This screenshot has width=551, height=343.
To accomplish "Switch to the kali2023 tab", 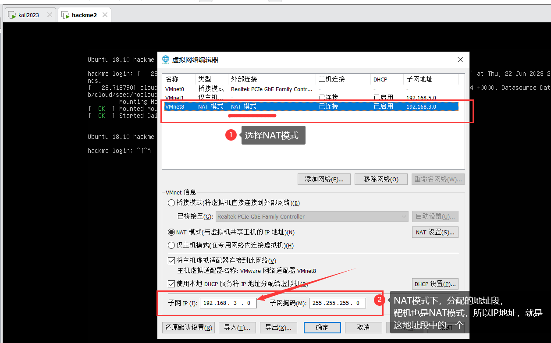I will pyautogui.click(x=29, y=15).
